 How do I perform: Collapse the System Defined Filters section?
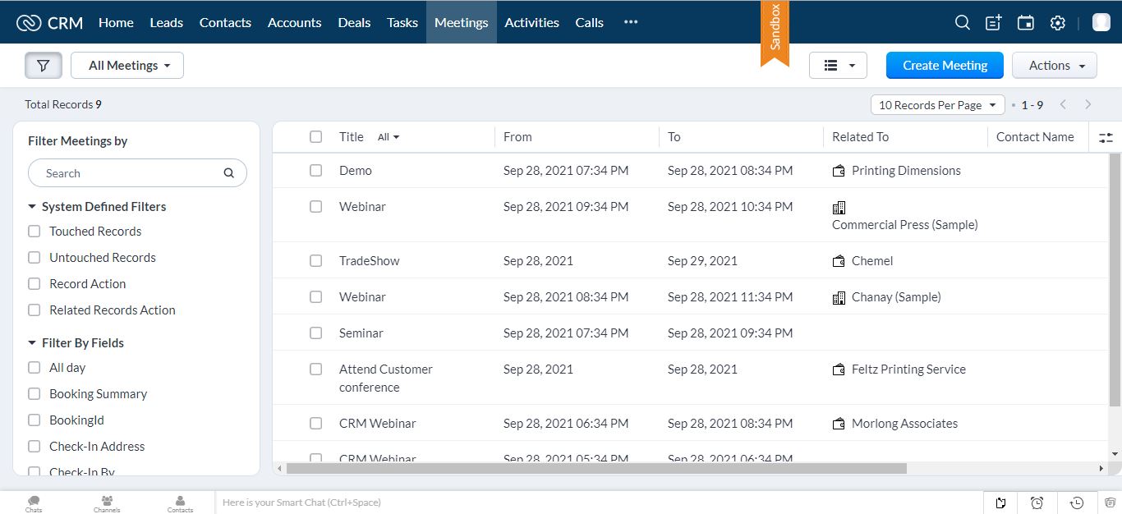[32, 207]
